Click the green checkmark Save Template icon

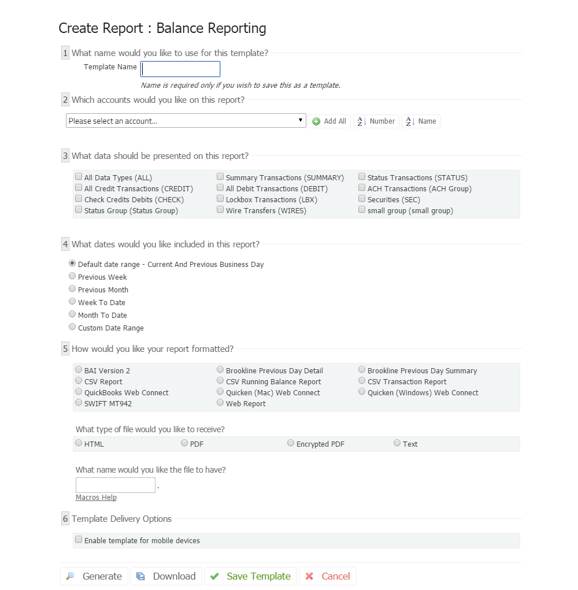pyautogui.click(x=214, y=576)
